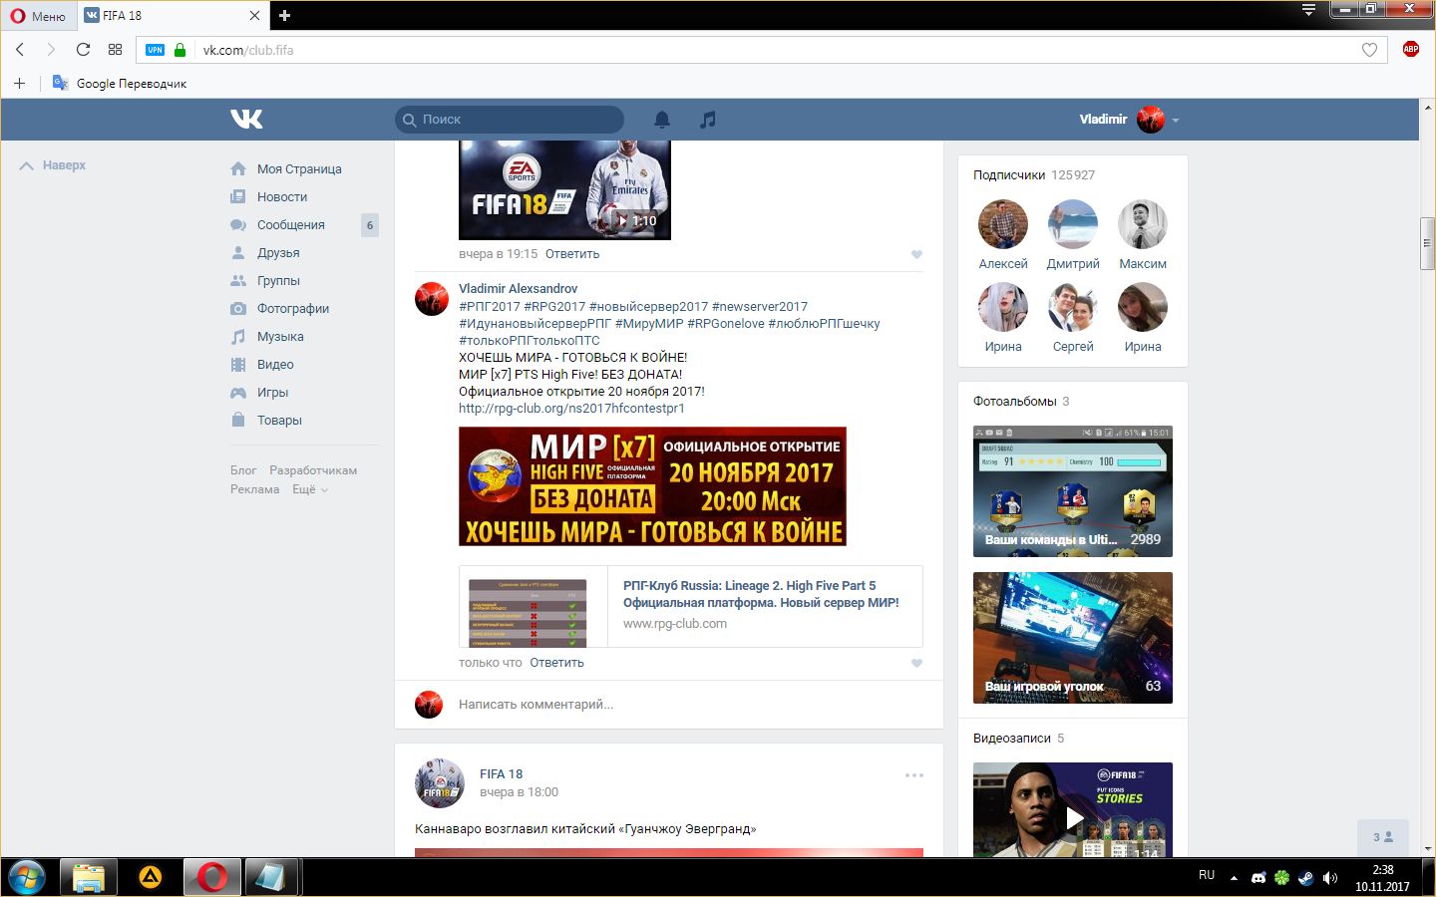Open the Подписчики subscribers list
The image size is (1436, 897).
pos(1033,175)
